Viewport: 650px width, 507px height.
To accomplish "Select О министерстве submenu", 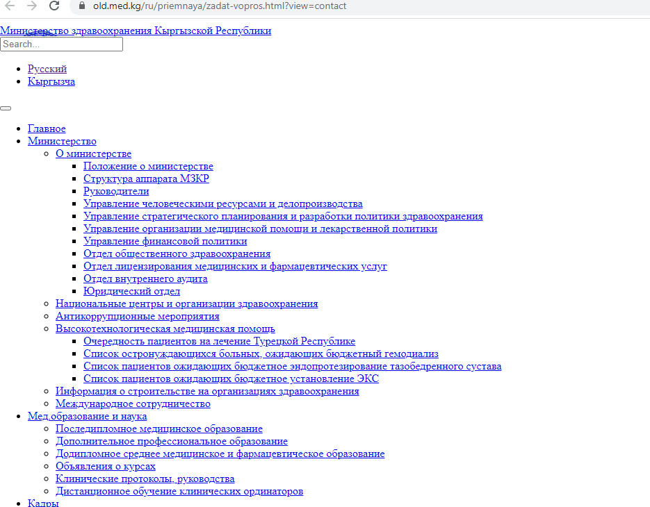I will tap(93, 154).
